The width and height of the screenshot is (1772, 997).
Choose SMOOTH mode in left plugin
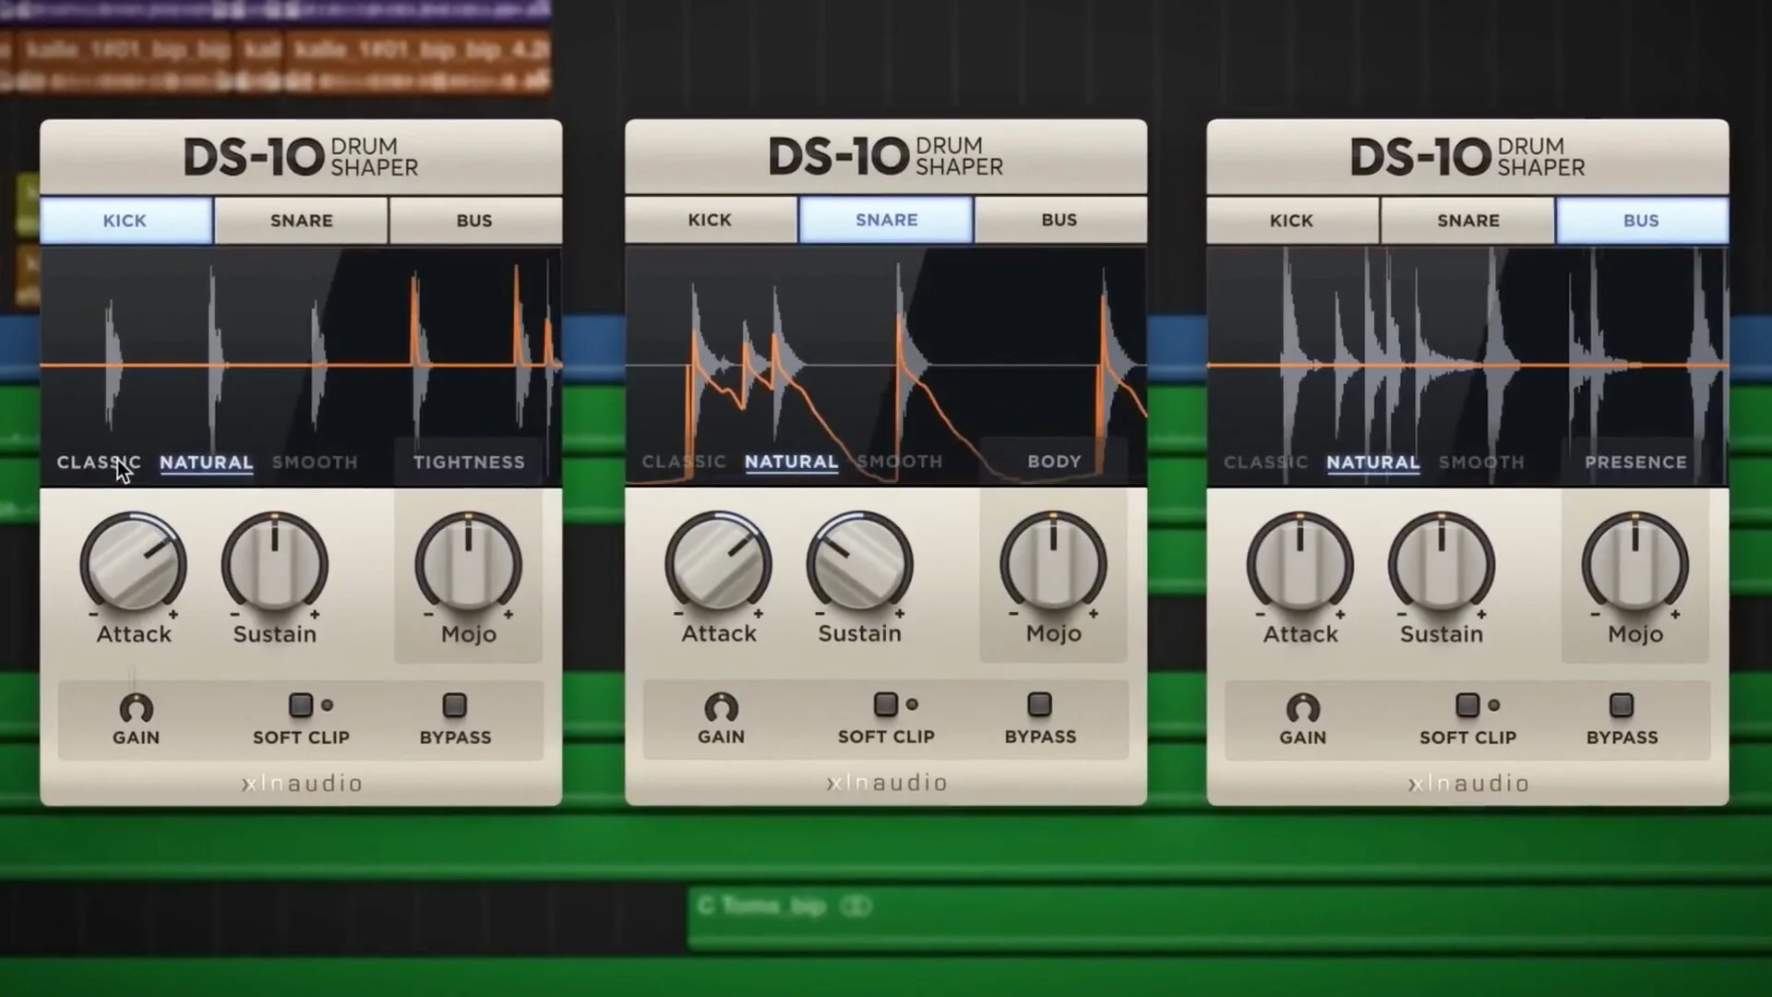coord(315,462)
